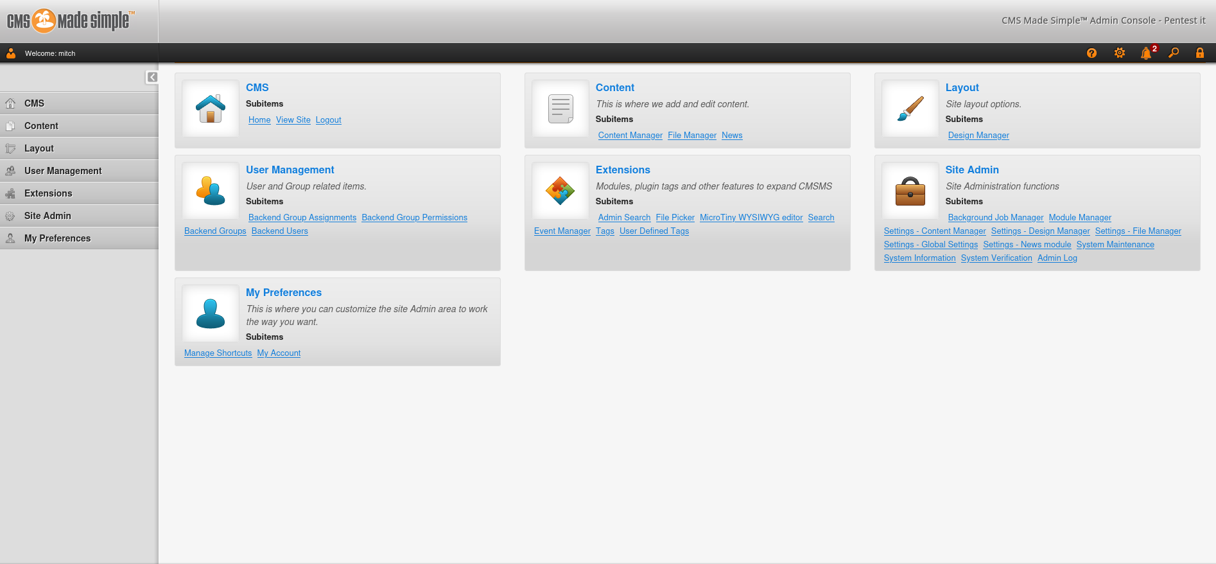Open Site Admin in the sidebar menu

(x=79, y=216)
